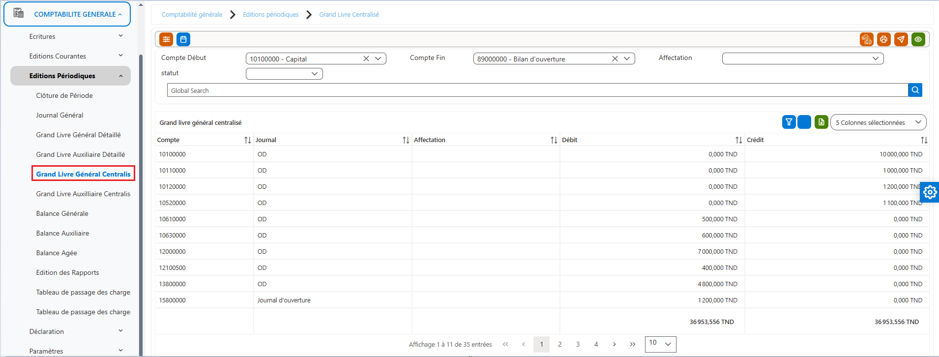Click the orange paper plane send icon
This screenshot has width=939, height=357.
coord(901,39)
